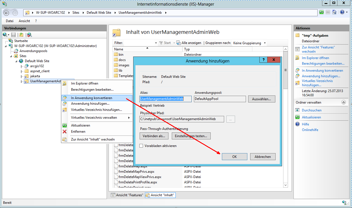Click the refresh icon in top toolbar
This screenshot has width=352, height=208.
322,12
